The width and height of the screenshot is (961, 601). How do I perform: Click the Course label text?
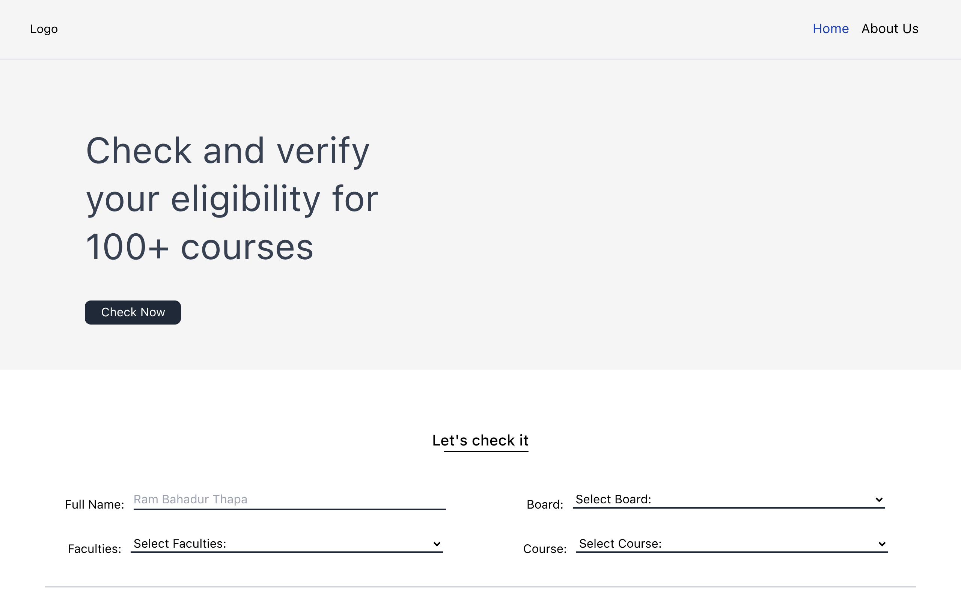[x=545, y=549]
